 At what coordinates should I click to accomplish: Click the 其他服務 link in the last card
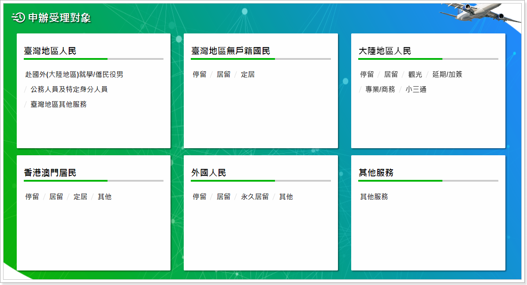(374, 197)
